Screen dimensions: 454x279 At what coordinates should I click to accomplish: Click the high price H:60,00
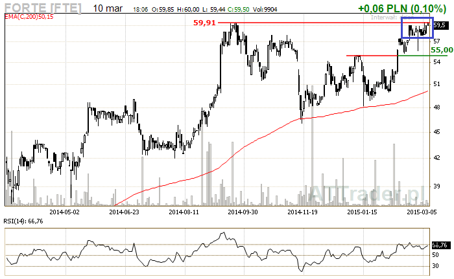pyautogui.click(x=188, y=10)
